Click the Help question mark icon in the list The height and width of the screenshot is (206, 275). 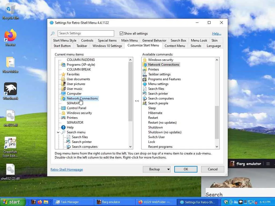(x=63, y=127)
